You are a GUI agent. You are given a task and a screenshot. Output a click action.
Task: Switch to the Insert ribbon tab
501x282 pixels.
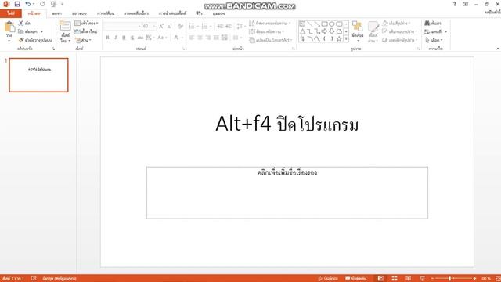57,13
